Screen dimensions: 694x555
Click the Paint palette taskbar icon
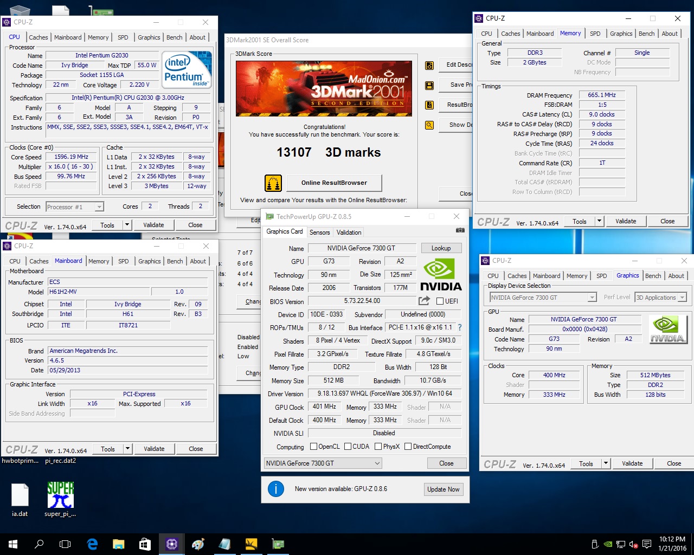[x=198, y=544]
